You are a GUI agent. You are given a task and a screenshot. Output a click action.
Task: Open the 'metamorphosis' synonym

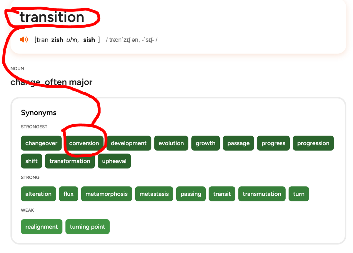[x=107, y=194]
